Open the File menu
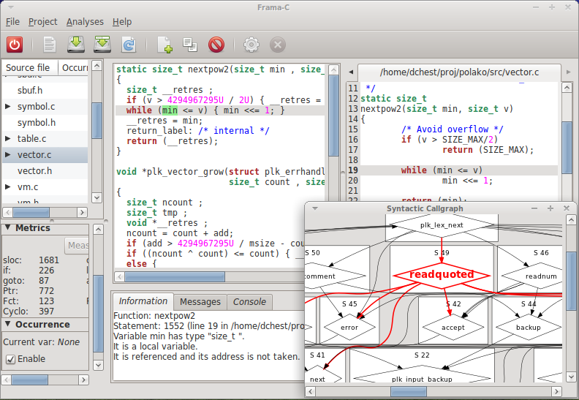The height and width of the screenshot is (400, 579). 12,22
